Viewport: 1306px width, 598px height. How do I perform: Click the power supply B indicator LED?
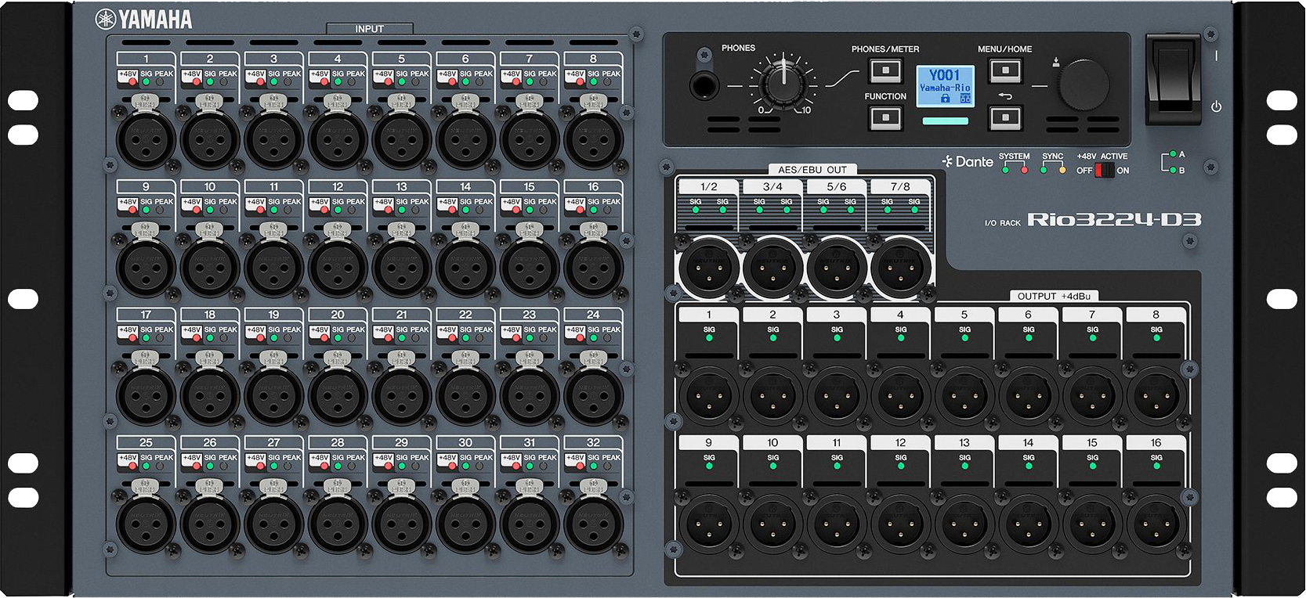coord(1172,170)
